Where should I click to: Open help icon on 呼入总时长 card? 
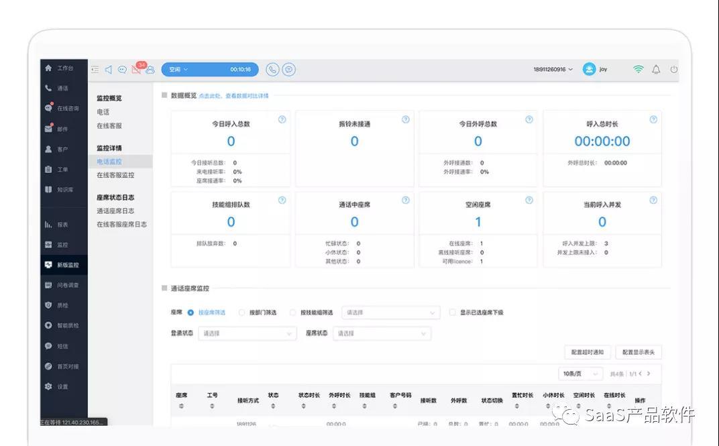click(x=653, y=119)
